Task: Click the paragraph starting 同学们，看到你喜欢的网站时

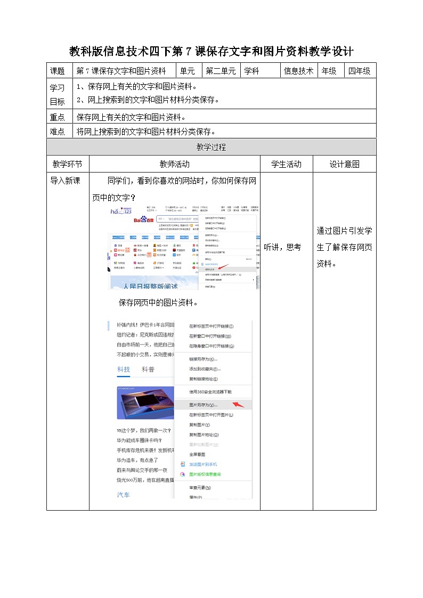Action: click(174, 189)
